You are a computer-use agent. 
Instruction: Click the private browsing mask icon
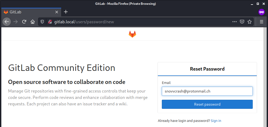coord(262,12)
